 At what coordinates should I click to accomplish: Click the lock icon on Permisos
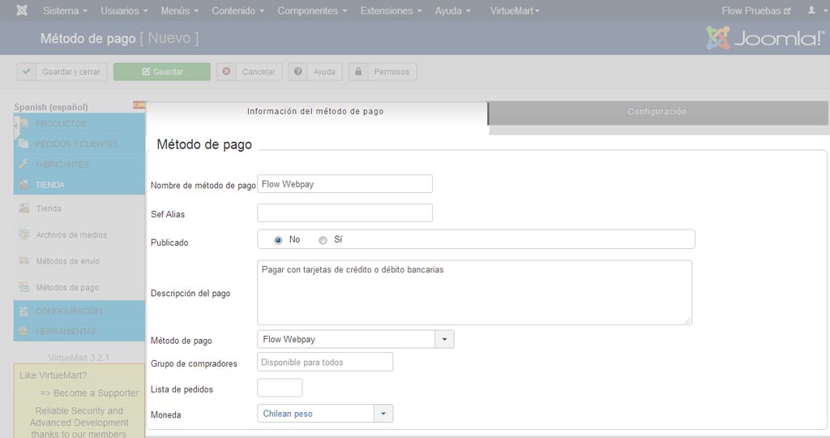(x=358, y=71)
